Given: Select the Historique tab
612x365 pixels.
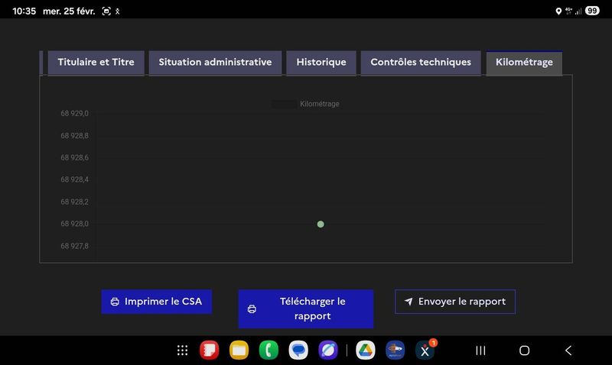Looking at the screenshot, I should (x=321, y=63).
